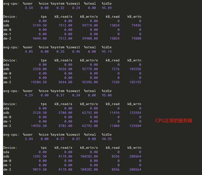Click the 7276 kB_read value for sdb
202x175 pixels.
116,69
